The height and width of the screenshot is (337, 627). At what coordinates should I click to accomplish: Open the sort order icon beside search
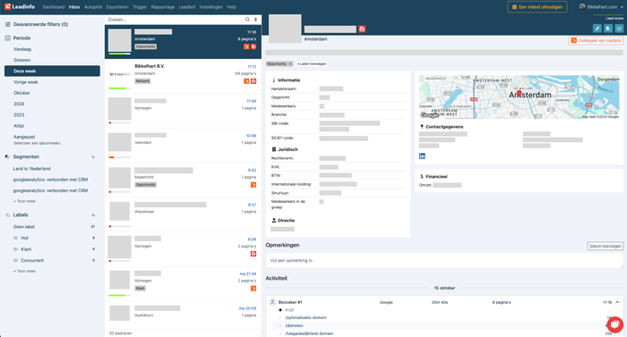point(255,20)
